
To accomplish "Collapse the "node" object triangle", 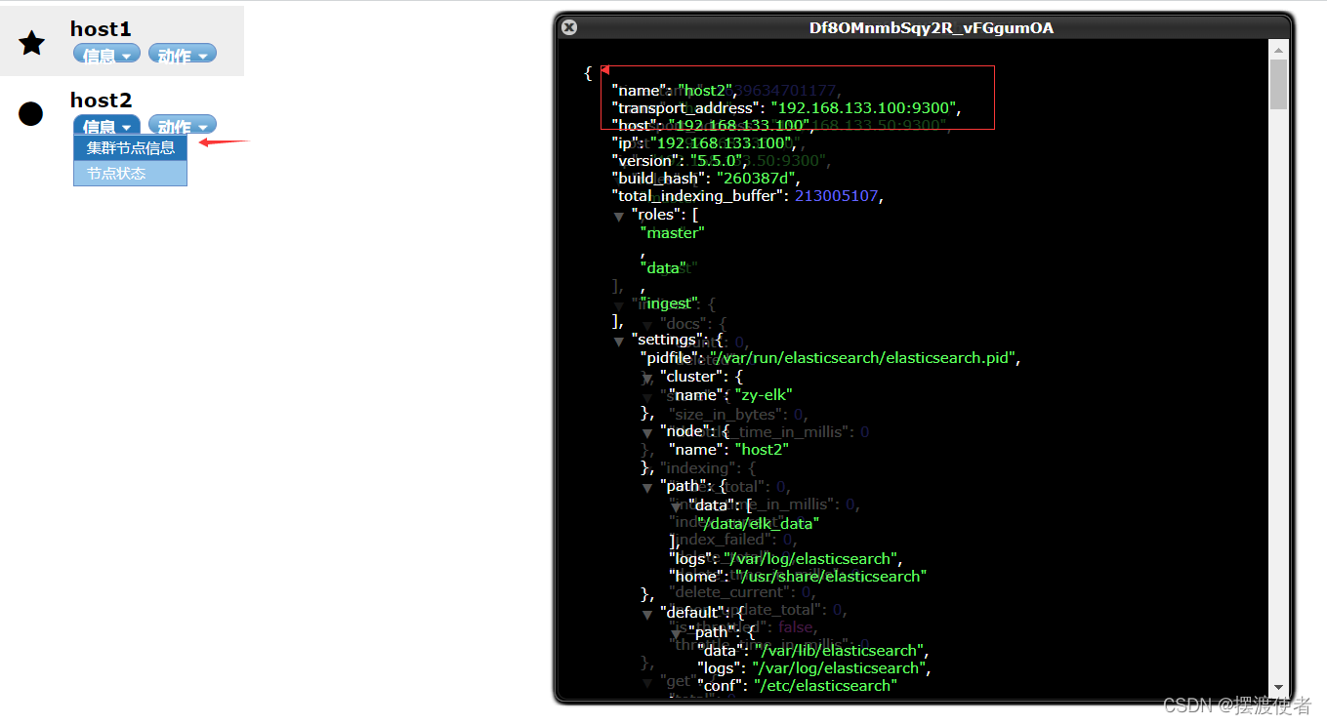I will point(647,432).
